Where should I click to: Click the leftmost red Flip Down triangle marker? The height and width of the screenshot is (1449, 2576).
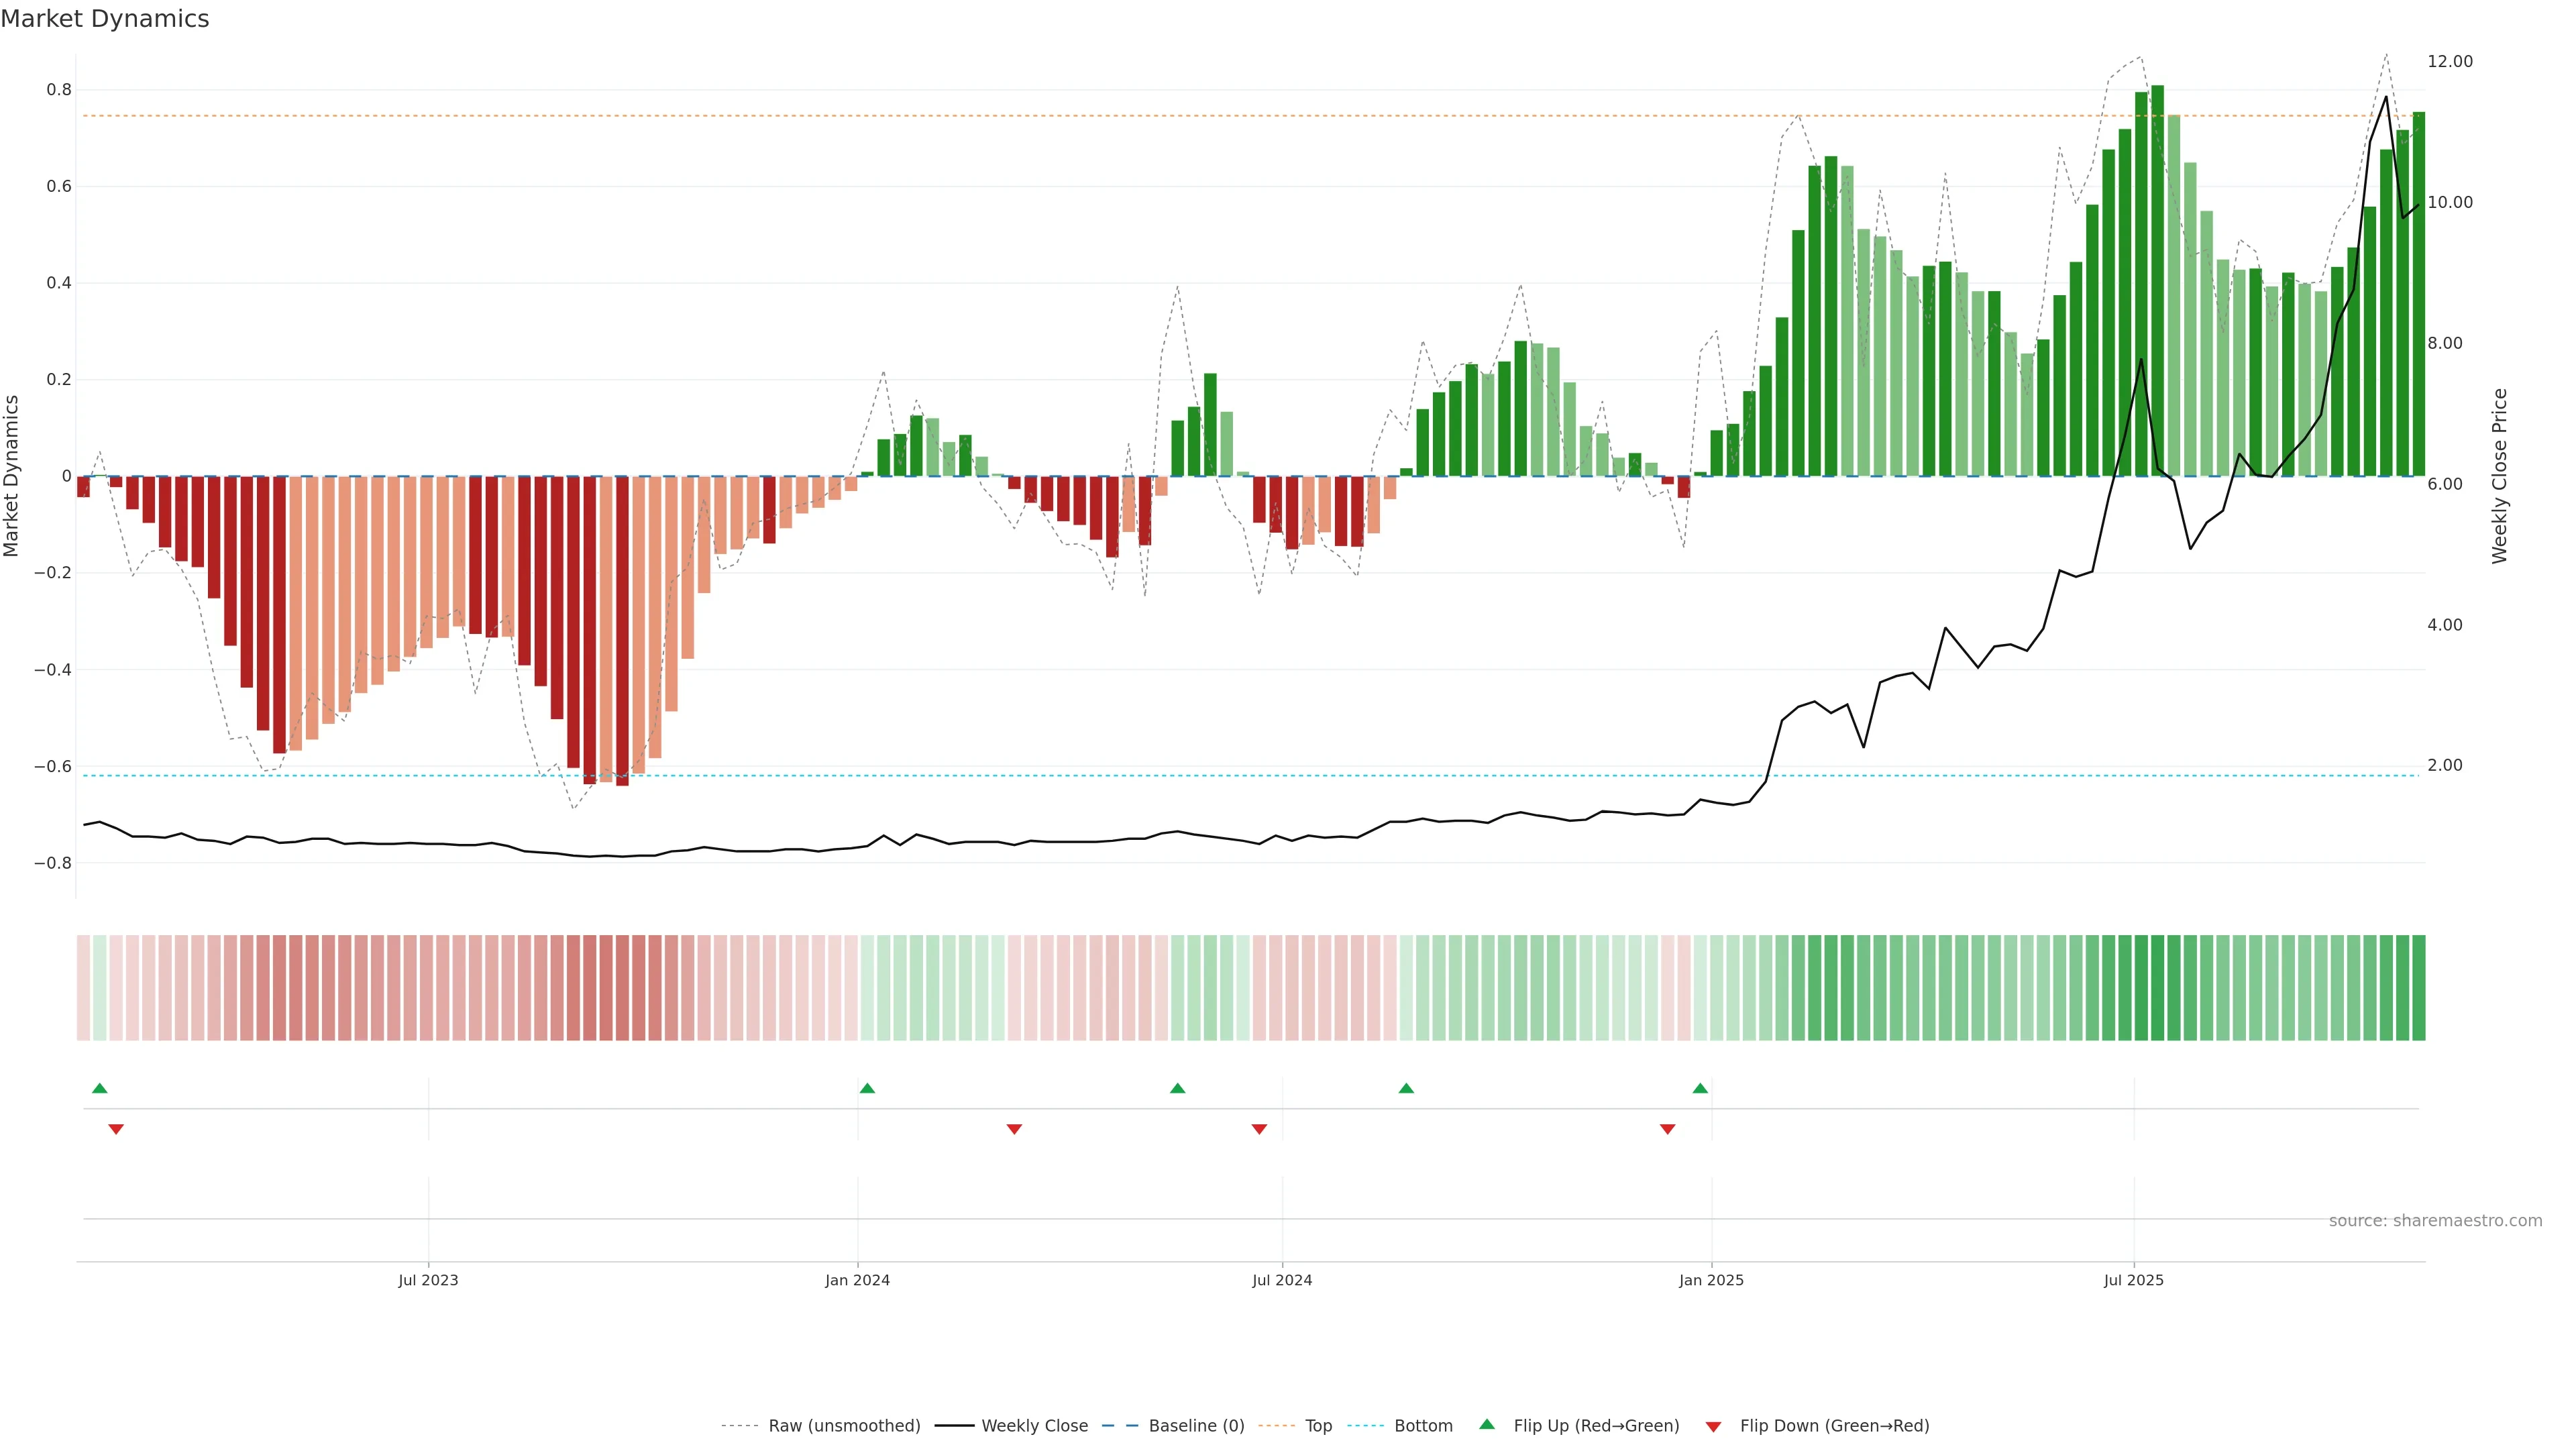click(116, 1129)
